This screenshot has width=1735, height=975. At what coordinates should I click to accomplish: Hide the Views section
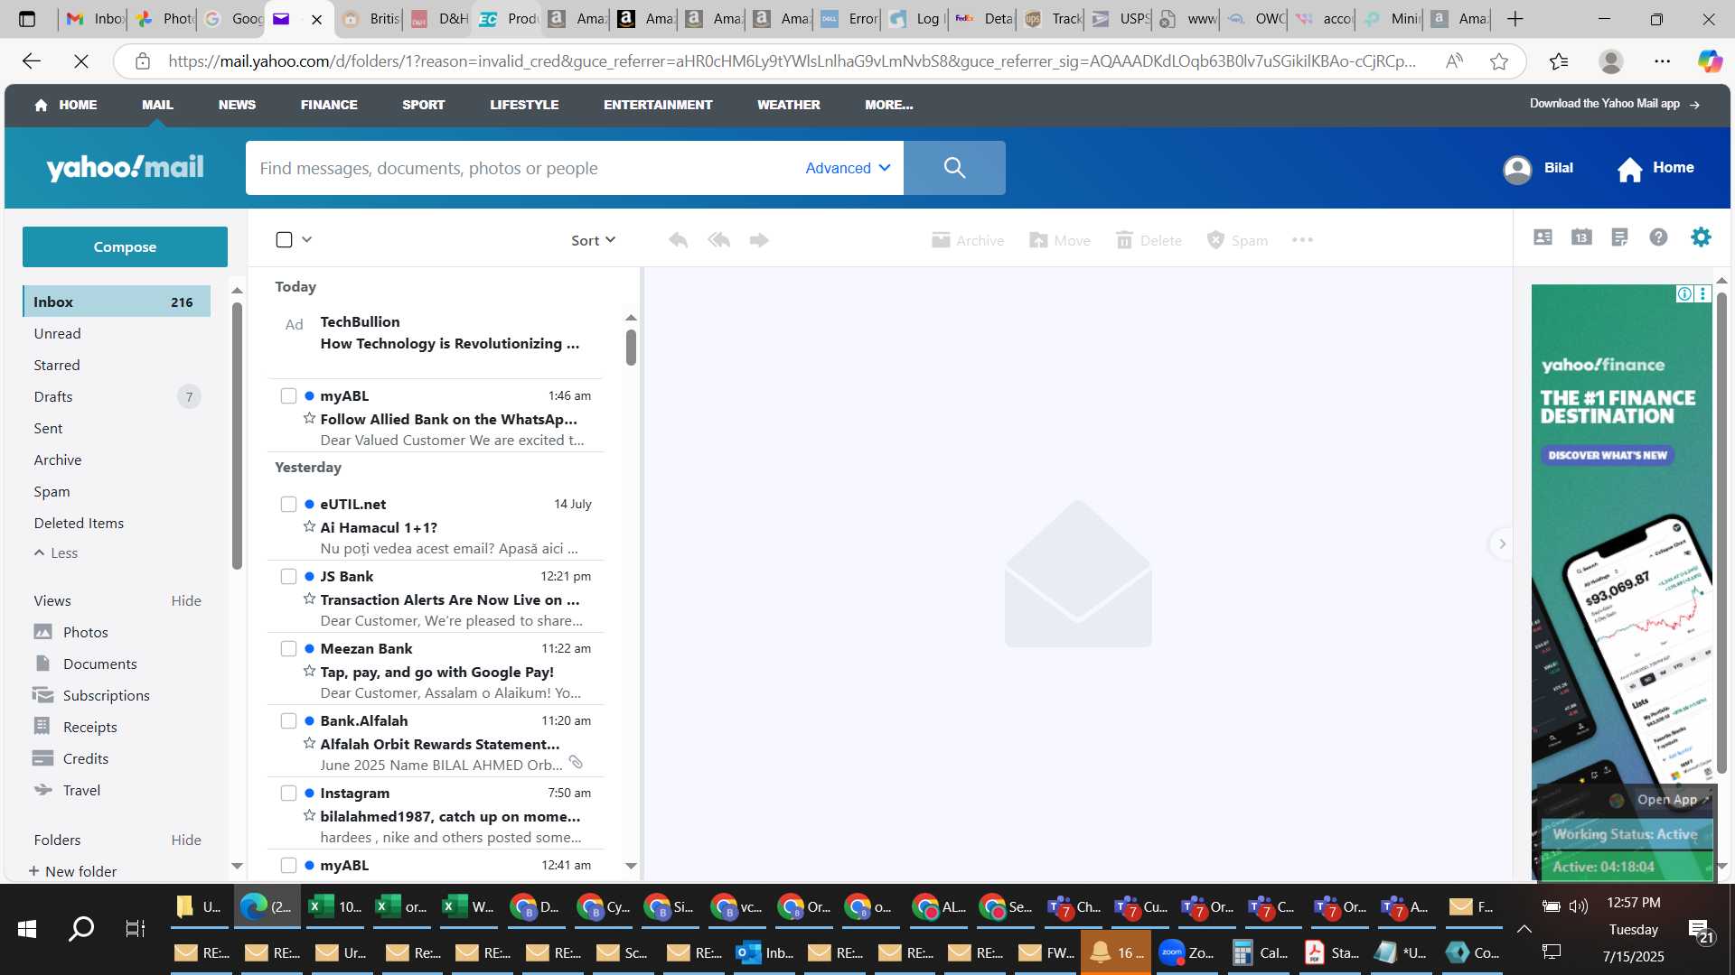point(186,601)
